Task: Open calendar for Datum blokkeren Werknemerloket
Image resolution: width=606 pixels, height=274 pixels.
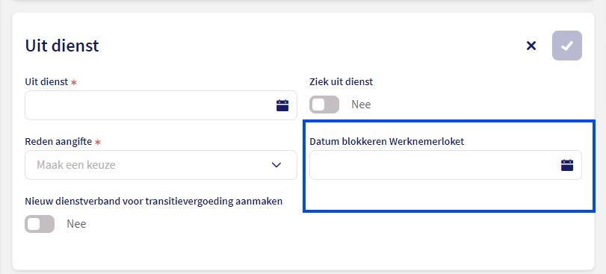Action: (567, 165)
